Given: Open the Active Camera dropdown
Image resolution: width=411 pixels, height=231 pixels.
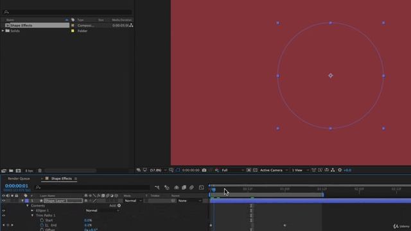Looking at the screenshot, I should pyautogui.click(x=274, y=170).
